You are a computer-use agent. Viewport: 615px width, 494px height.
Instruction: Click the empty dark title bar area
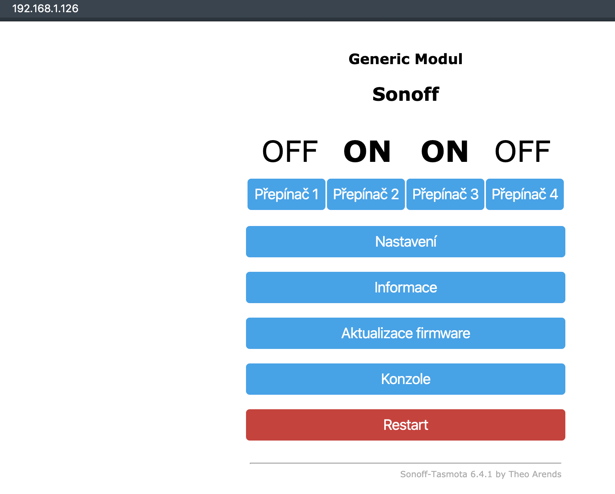tap(344, 9)
